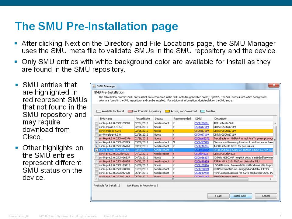The height and width of the screenshot is (219, 292).
Task: Close the SMU Manager dialog
Action: (274, 85)
